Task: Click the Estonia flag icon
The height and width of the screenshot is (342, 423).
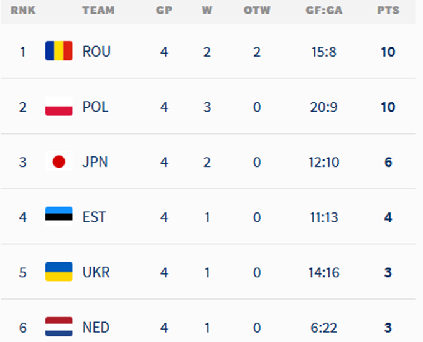Action: [x=58, y=217]
